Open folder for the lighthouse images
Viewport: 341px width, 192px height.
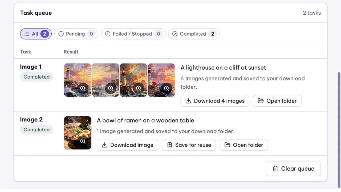(277, 101)
